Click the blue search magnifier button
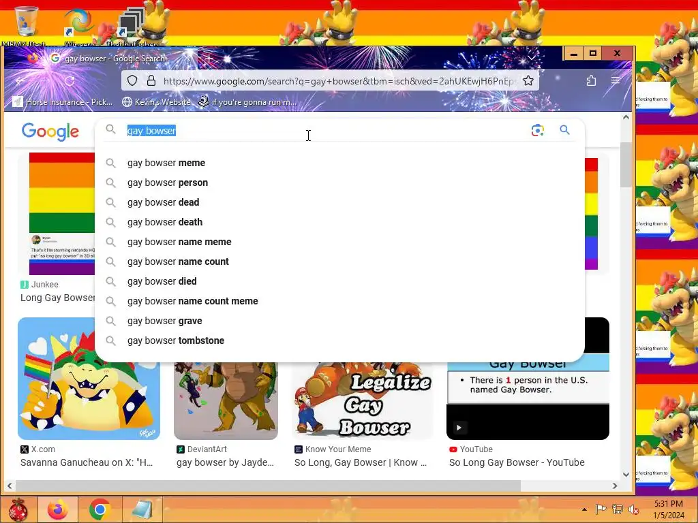Image resolution: width=698 pixels, height=523 pixels. (x=564, y=130)
